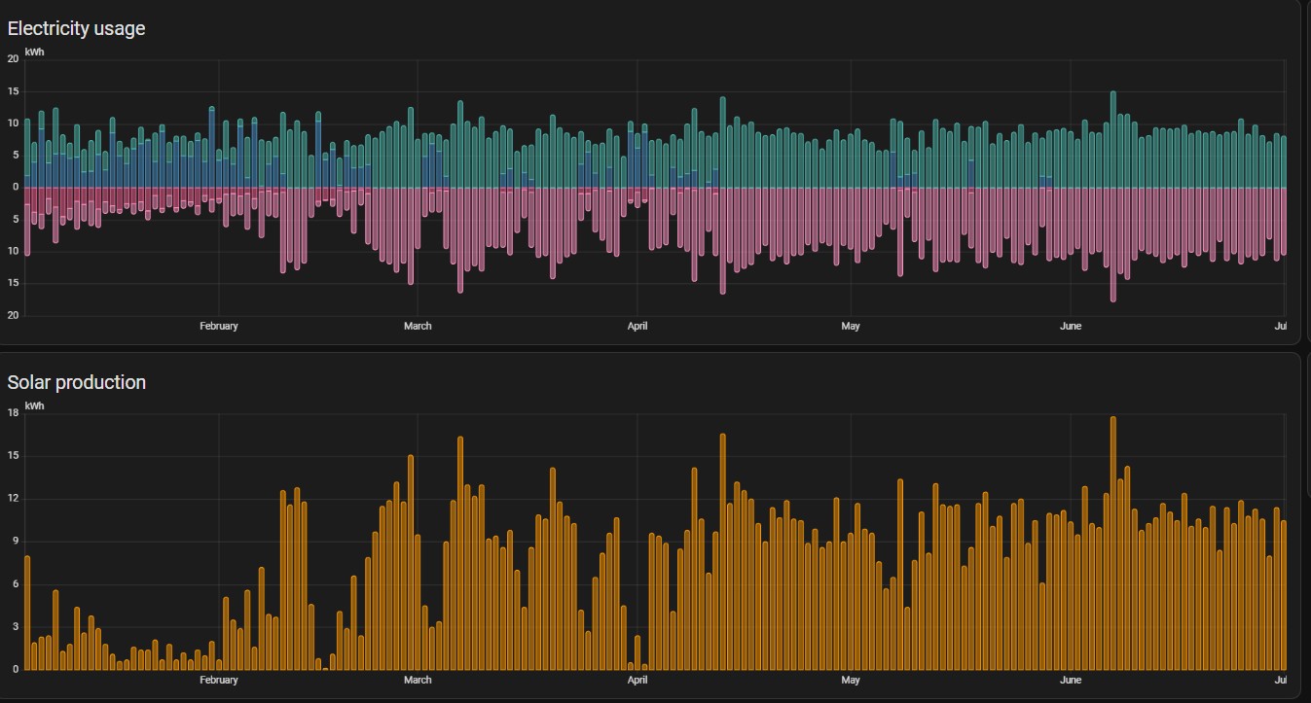Click tallest green usage bar in June
Image resolution: width=1311 pixels, height=703 pixels.
coord(1112,141)
